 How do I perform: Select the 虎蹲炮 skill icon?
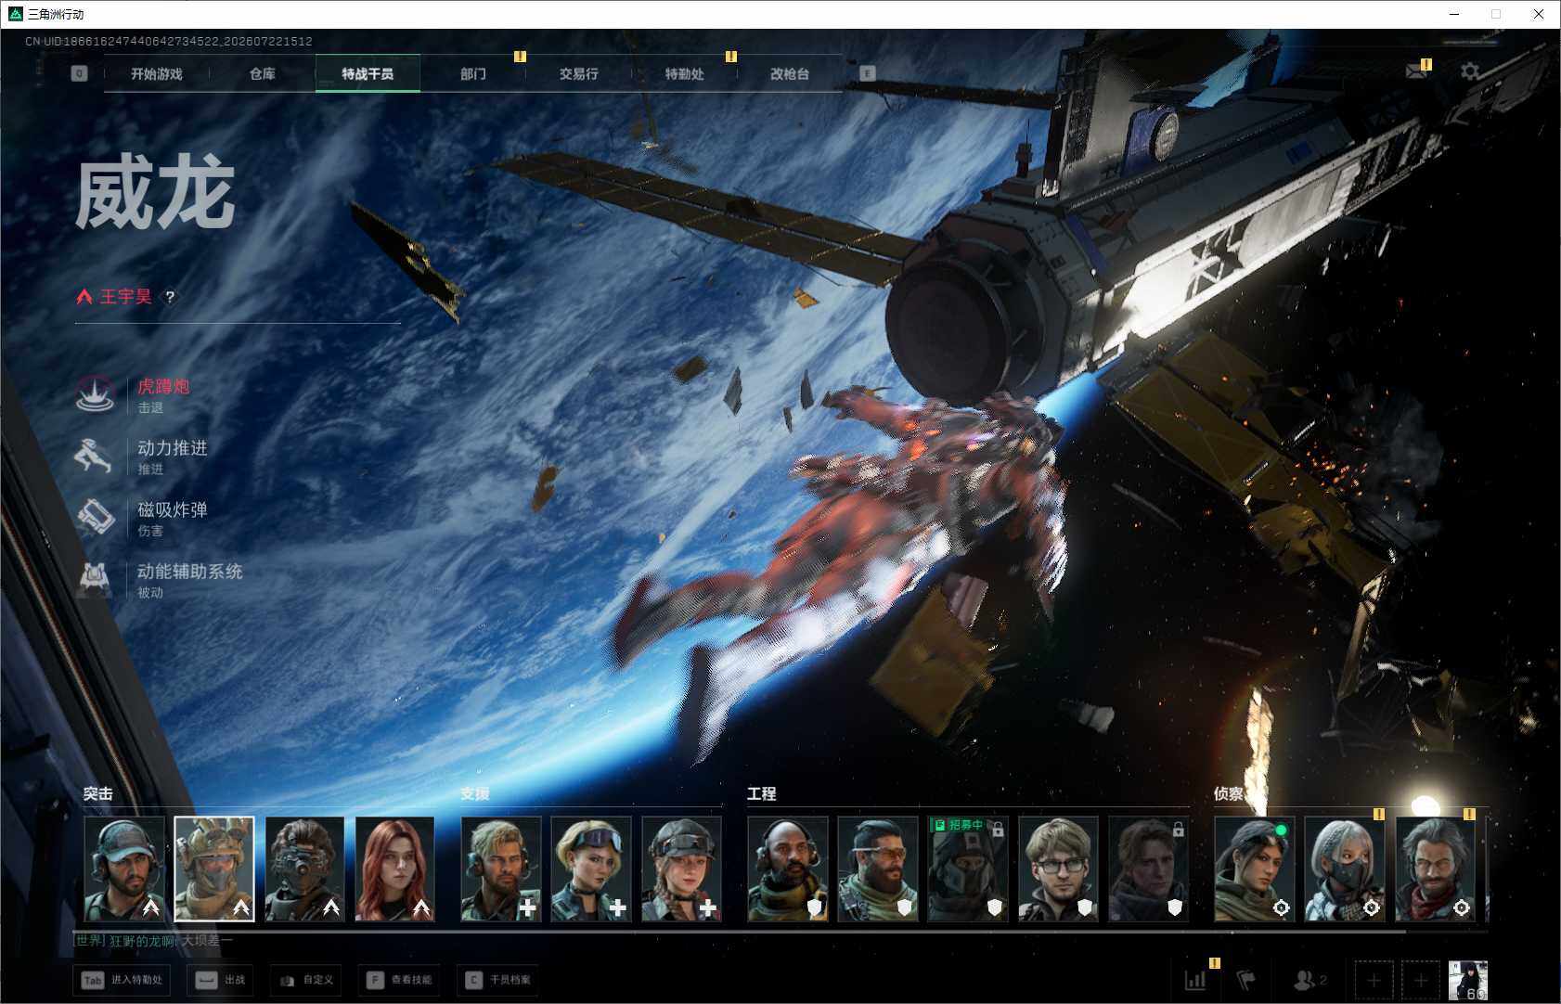click(95, 394)
